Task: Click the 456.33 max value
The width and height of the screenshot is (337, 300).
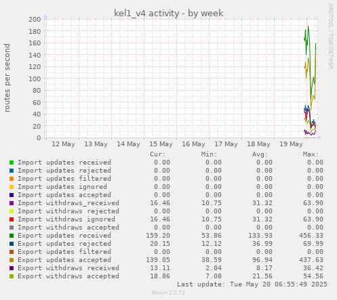Action: tap(311, 236)
